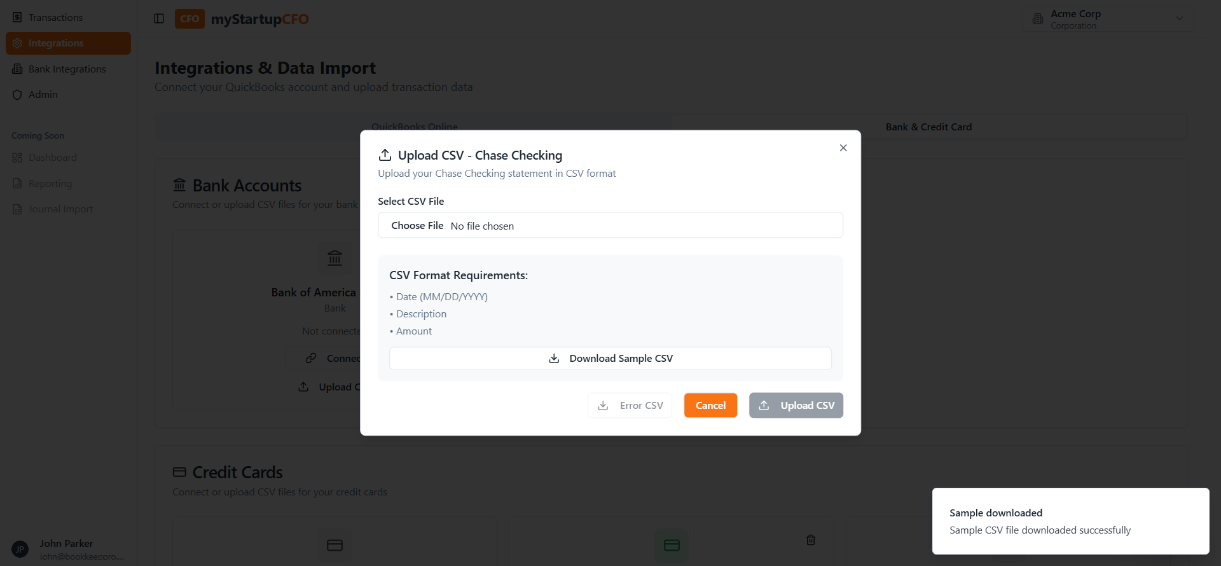The image size is (1221, 566).
Task: Switch to the Bank & Credit Card tab
Action: click(928, 127)
